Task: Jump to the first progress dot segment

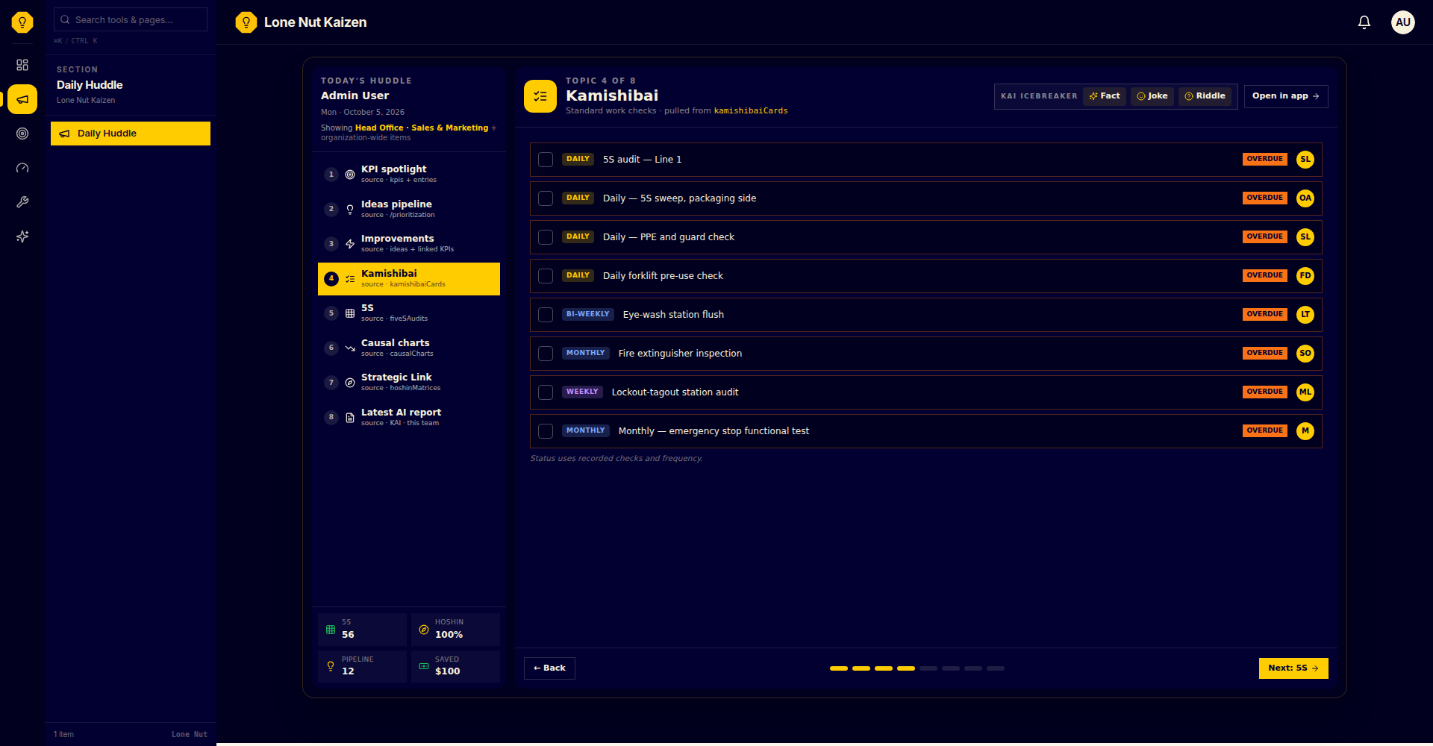Action: (839, 668)
